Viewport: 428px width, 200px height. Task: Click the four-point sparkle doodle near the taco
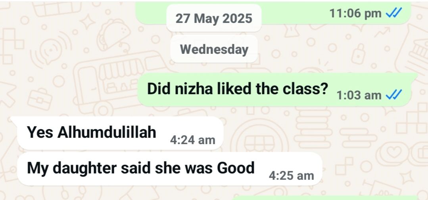click(87, 22)
